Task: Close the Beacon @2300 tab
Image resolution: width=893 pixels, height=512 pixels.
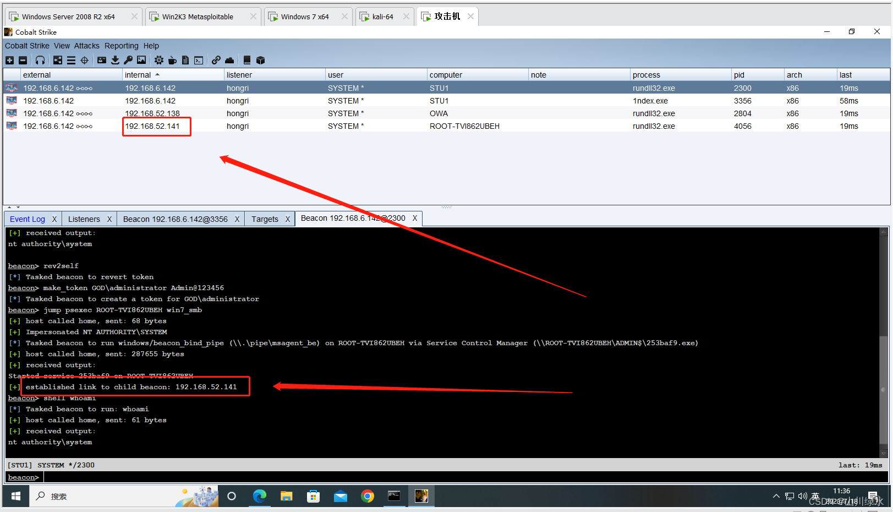Action: click(415, 218)
